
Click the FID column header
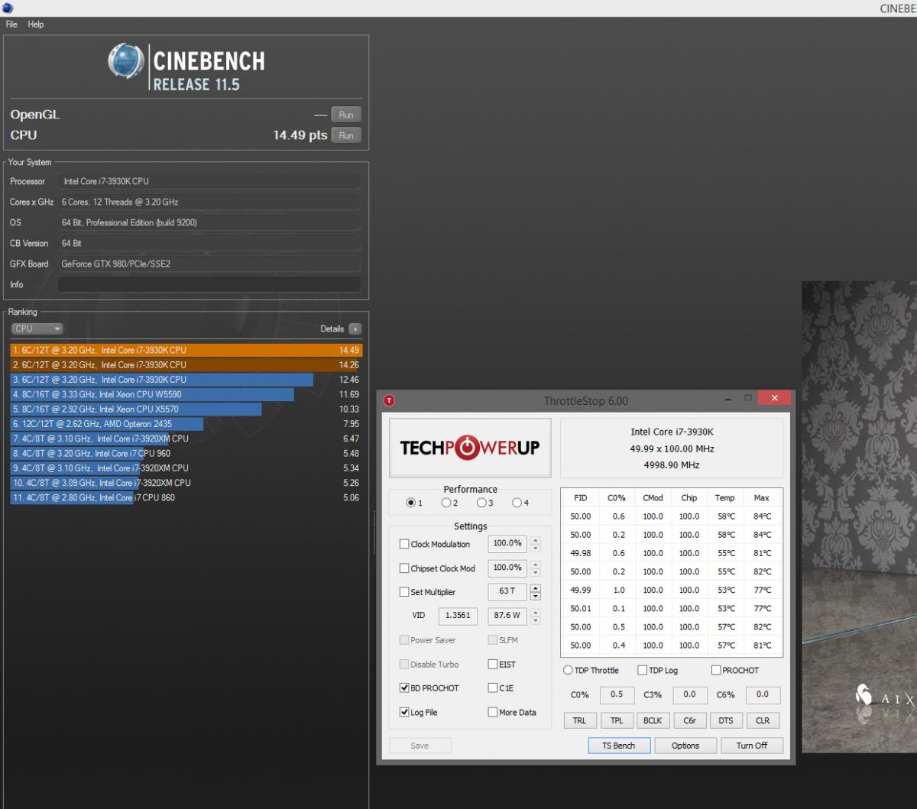point(581,497)
